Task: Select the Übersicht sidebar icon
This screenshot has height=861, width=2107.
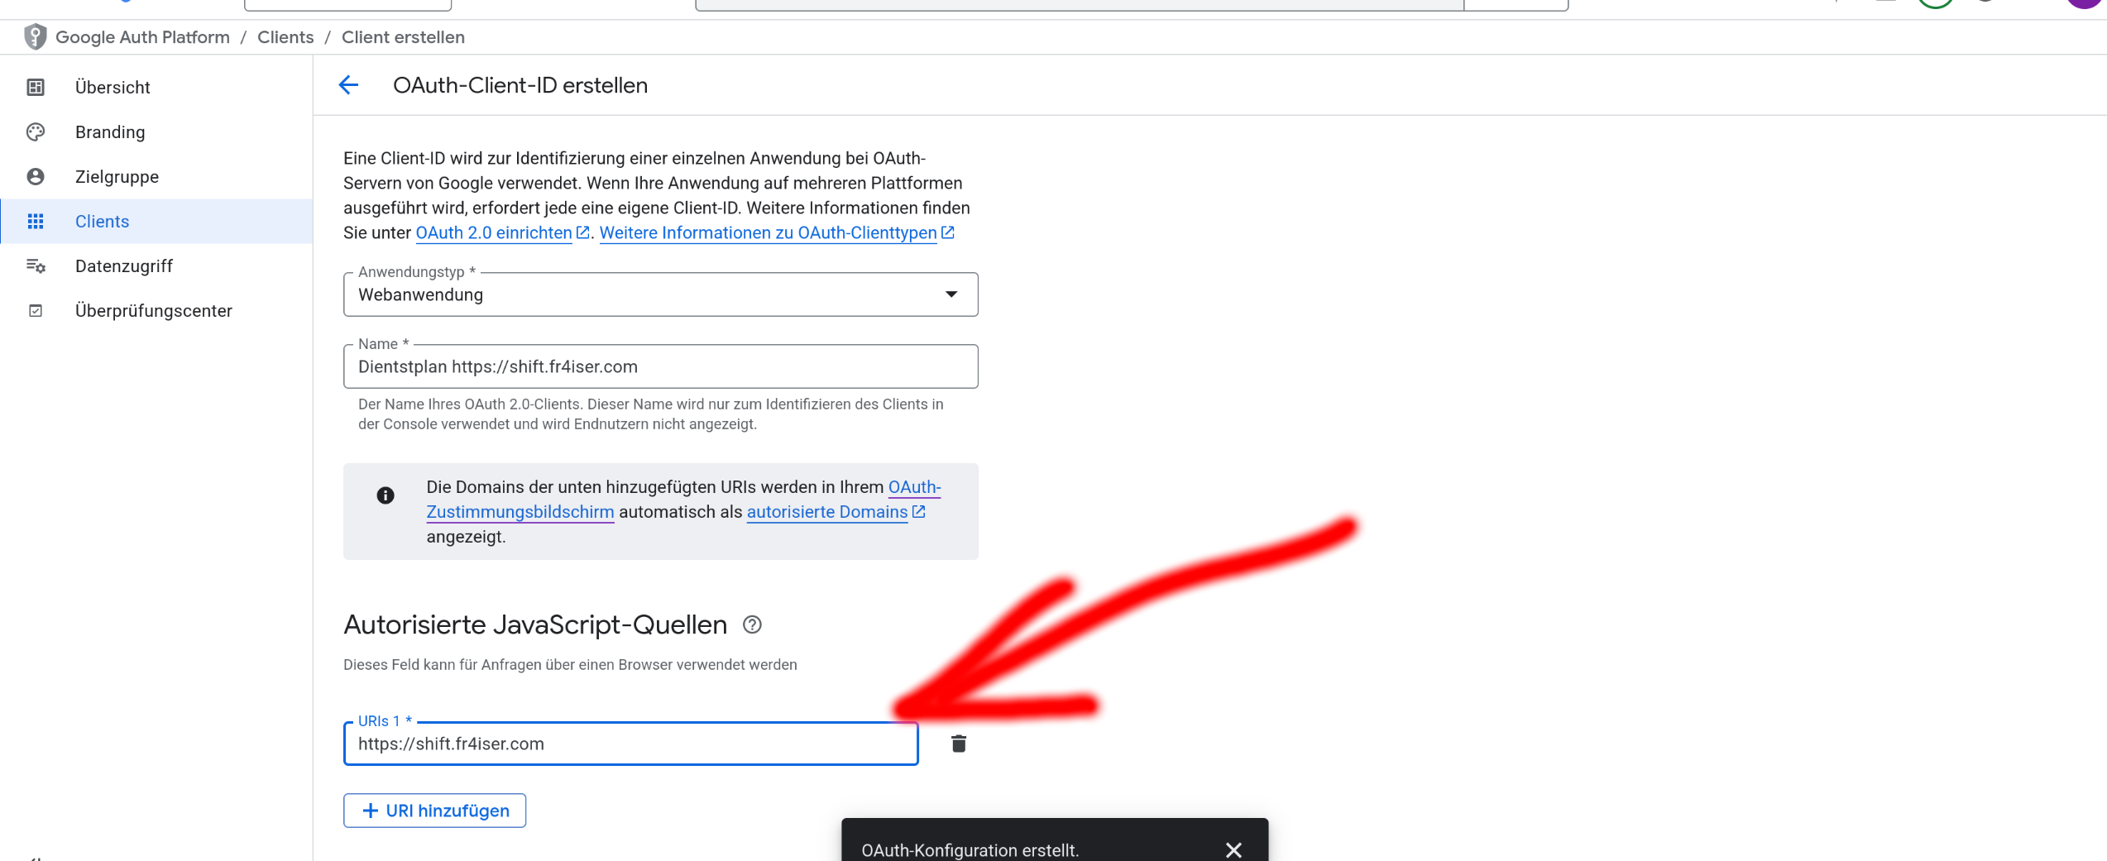Action: coord(36,87)
